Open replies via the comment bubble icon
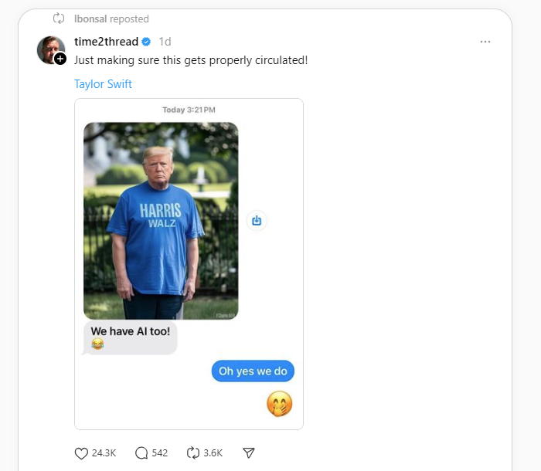The height and width of the screenshot is (471, 541). coord(141,453)
